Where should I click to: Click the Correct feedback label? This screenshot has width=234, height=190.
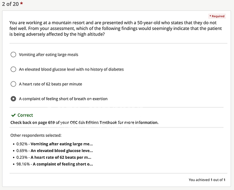pos(25,115)
